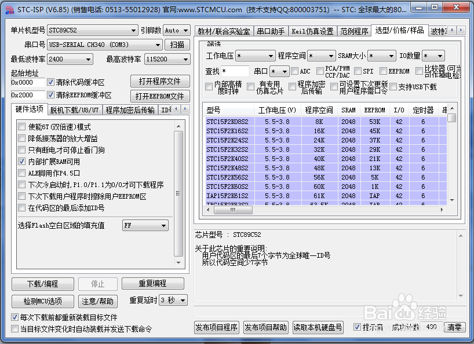
Task: Open 范例程序 tab
Action: pyautogui.click(x=354, y=31)
